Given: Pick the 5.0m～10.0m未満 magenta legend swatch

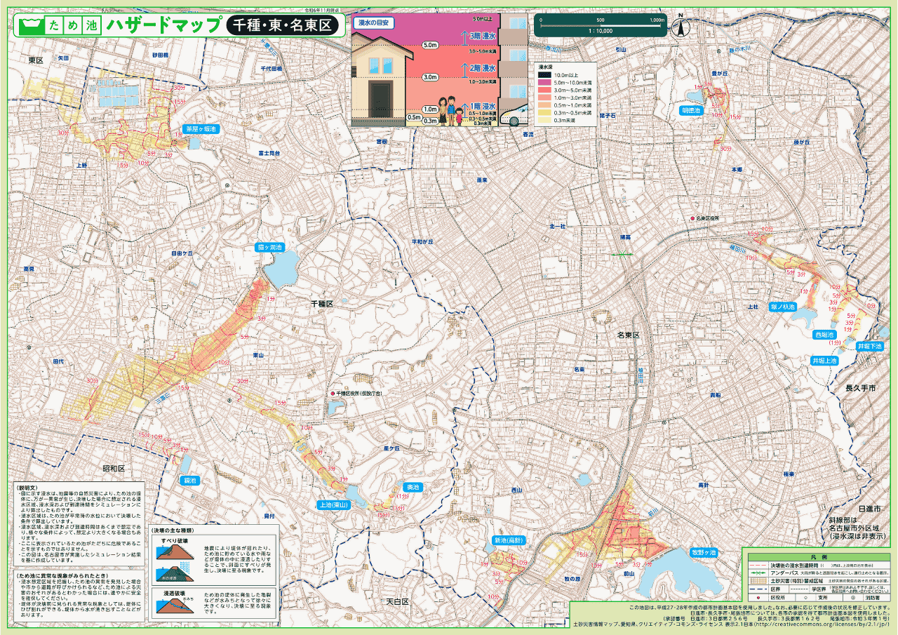Looking at the screenshot, I should [x=544, y=82].
